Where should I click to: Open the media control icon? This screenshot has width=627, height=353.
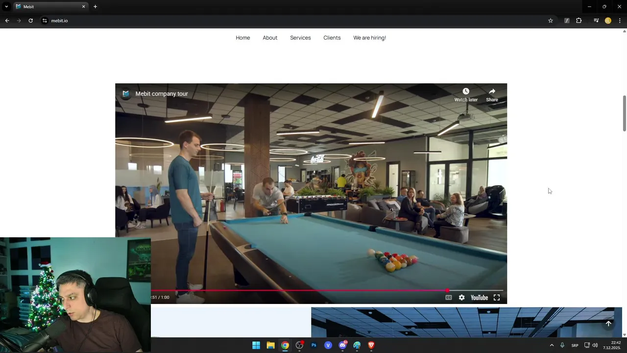[596, 21]
